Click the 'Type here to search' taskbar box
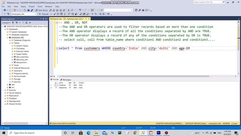The image size is (241, 136). pyautogui.click(x=34, y=133)
